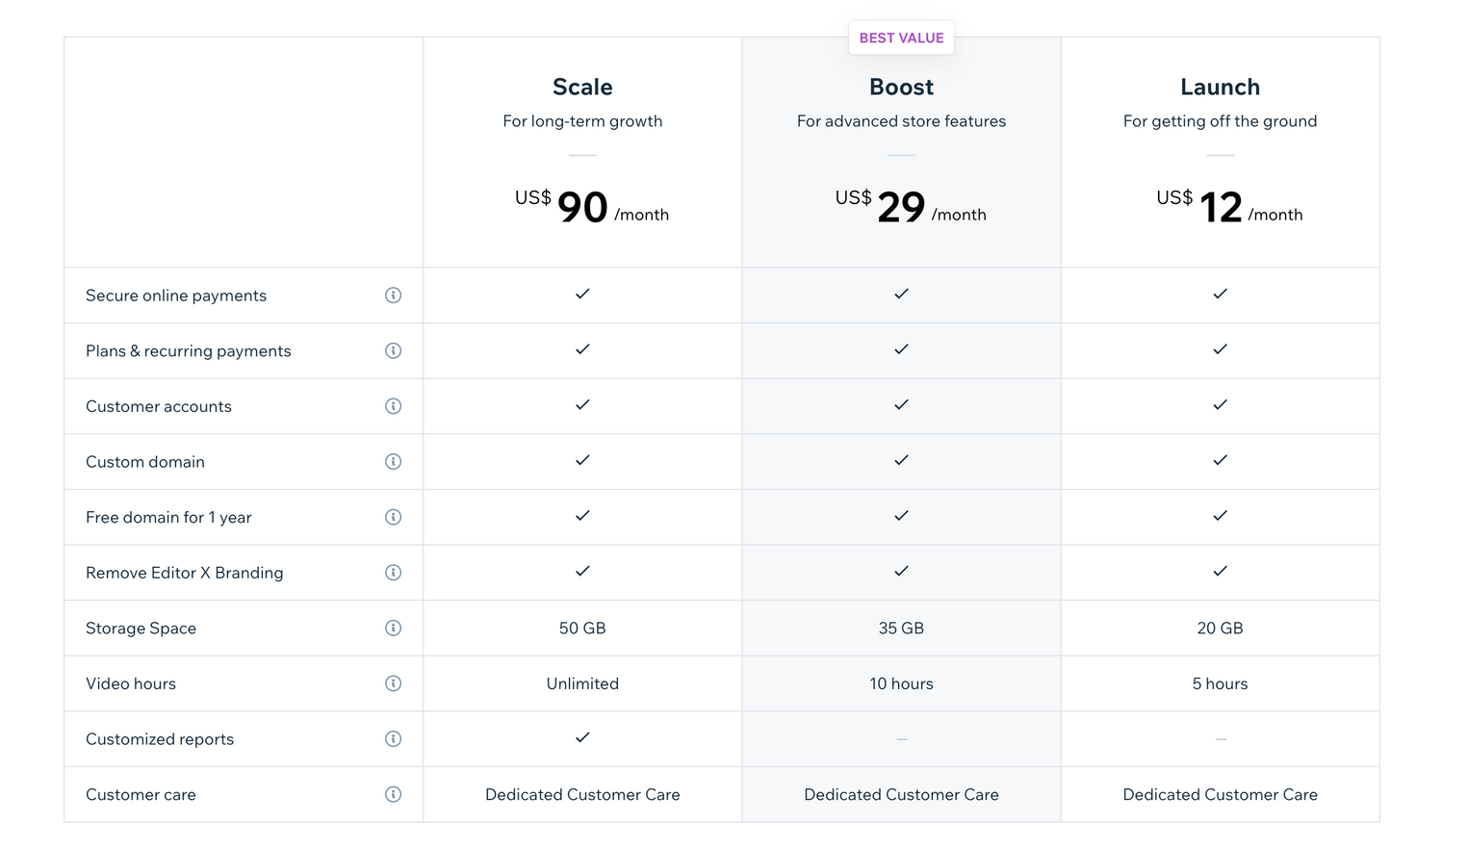Screen dimensions: 1467x848
Task: Click Scale's Customized reports checkmark
Action: pyautogui.click(x=582, y=737)
